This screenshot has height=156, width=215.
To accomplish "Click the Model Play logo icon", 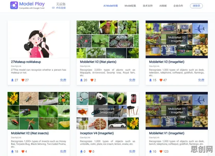I will point(14,5).
